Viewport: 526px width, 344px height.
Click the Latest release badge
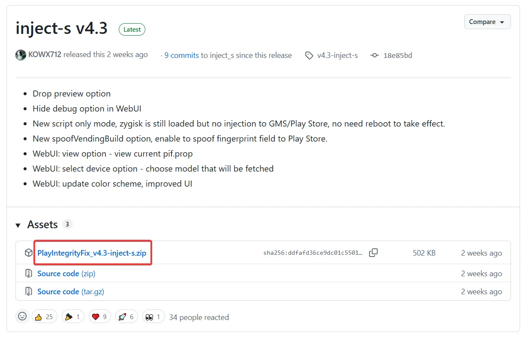point(132,30)
